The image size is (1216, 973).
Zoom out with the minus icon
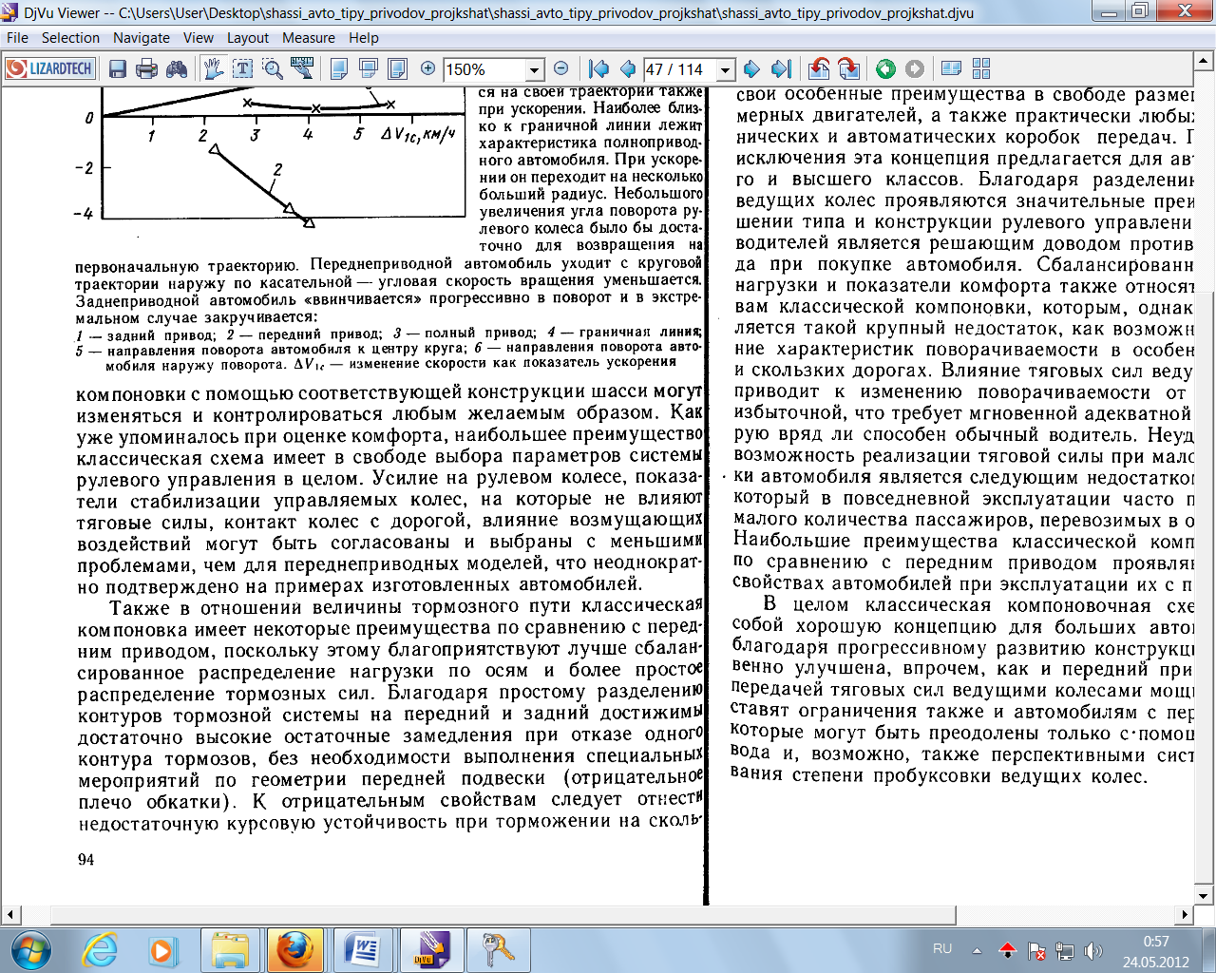[560, 68]
